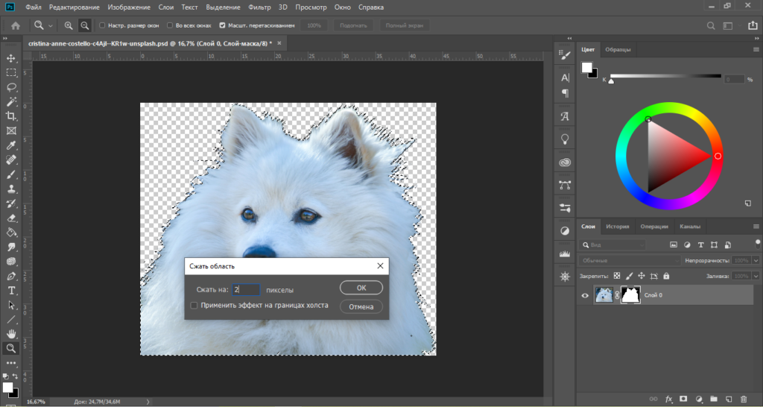The image size is (763, 407).
Task: Open the Заливка fill dropdown arrow
Action: click(756, 275)
